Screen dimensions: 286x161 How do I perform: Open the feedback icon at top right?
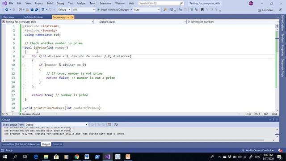pyautogui.click(x=280, y=10)
